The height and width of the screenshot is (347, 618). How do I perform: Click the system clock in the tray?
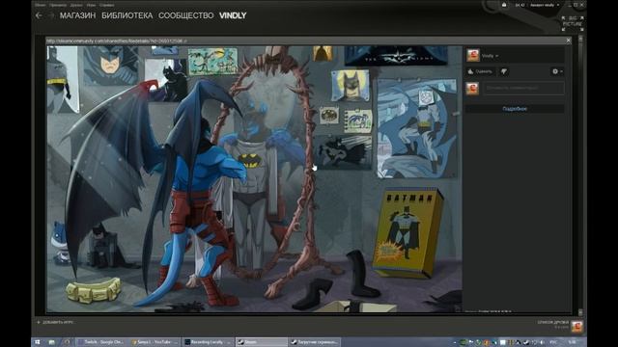coord(573,342)
